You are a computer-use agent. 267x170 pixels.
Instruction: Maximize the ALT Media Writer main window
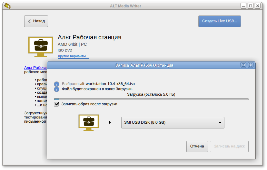pyautogui.click(x=251, y=6)
